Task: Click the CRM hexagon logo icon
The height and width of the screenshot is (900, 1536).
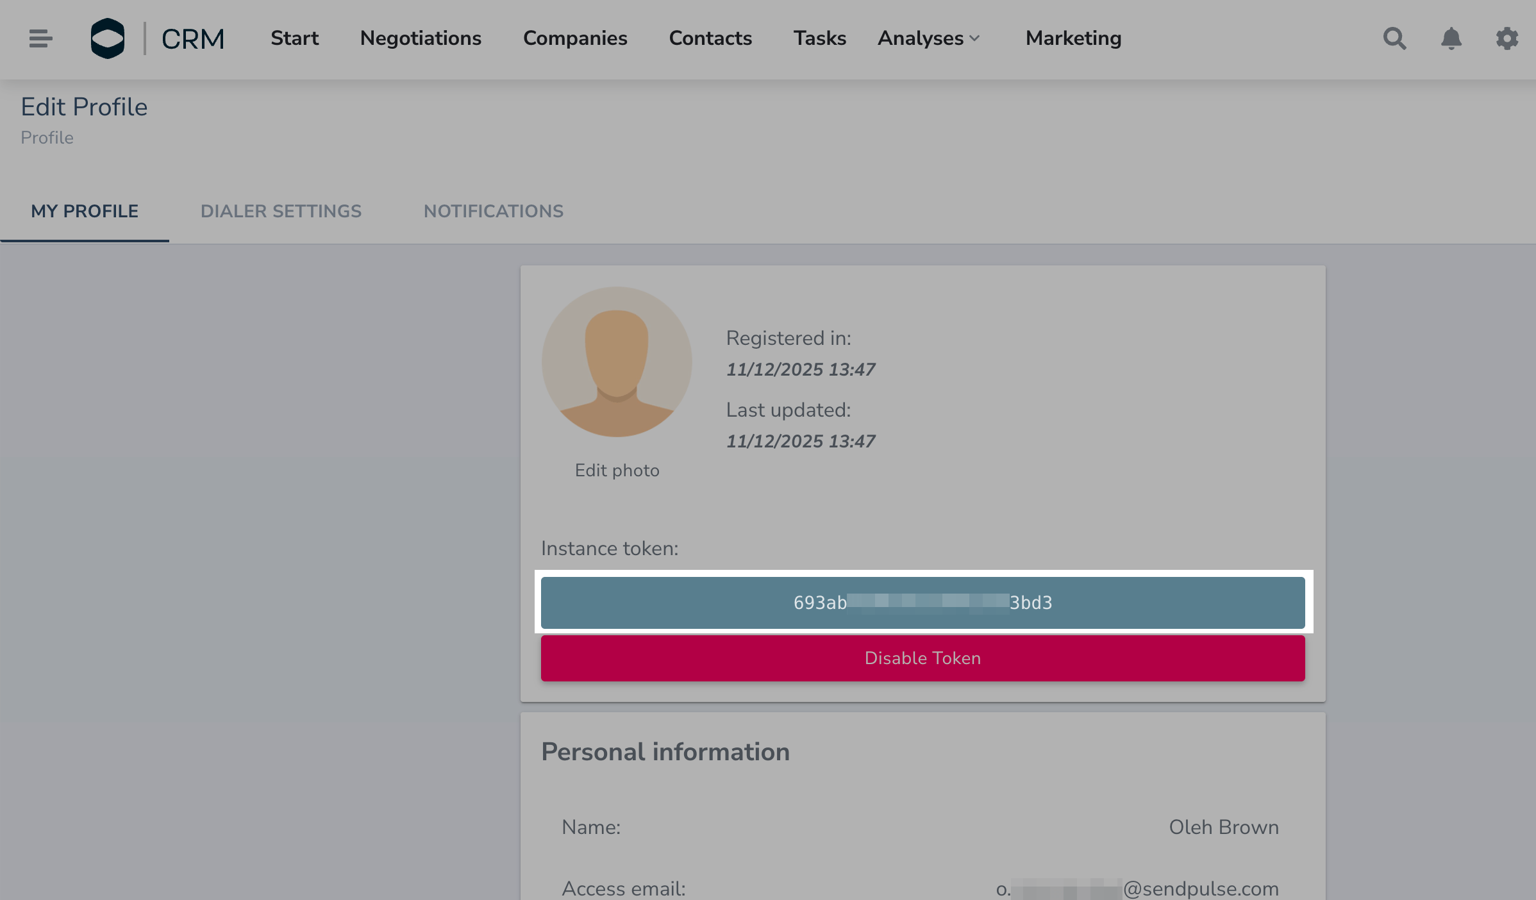Action: click(108, 38)
